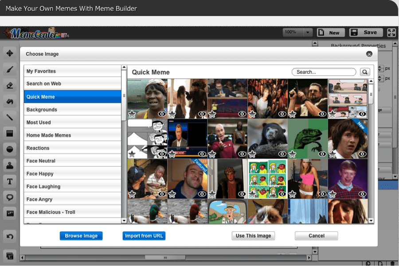Focus the Search... input field
The height and width of the screenshot is (266, 399).
click(x=324, y=72)
